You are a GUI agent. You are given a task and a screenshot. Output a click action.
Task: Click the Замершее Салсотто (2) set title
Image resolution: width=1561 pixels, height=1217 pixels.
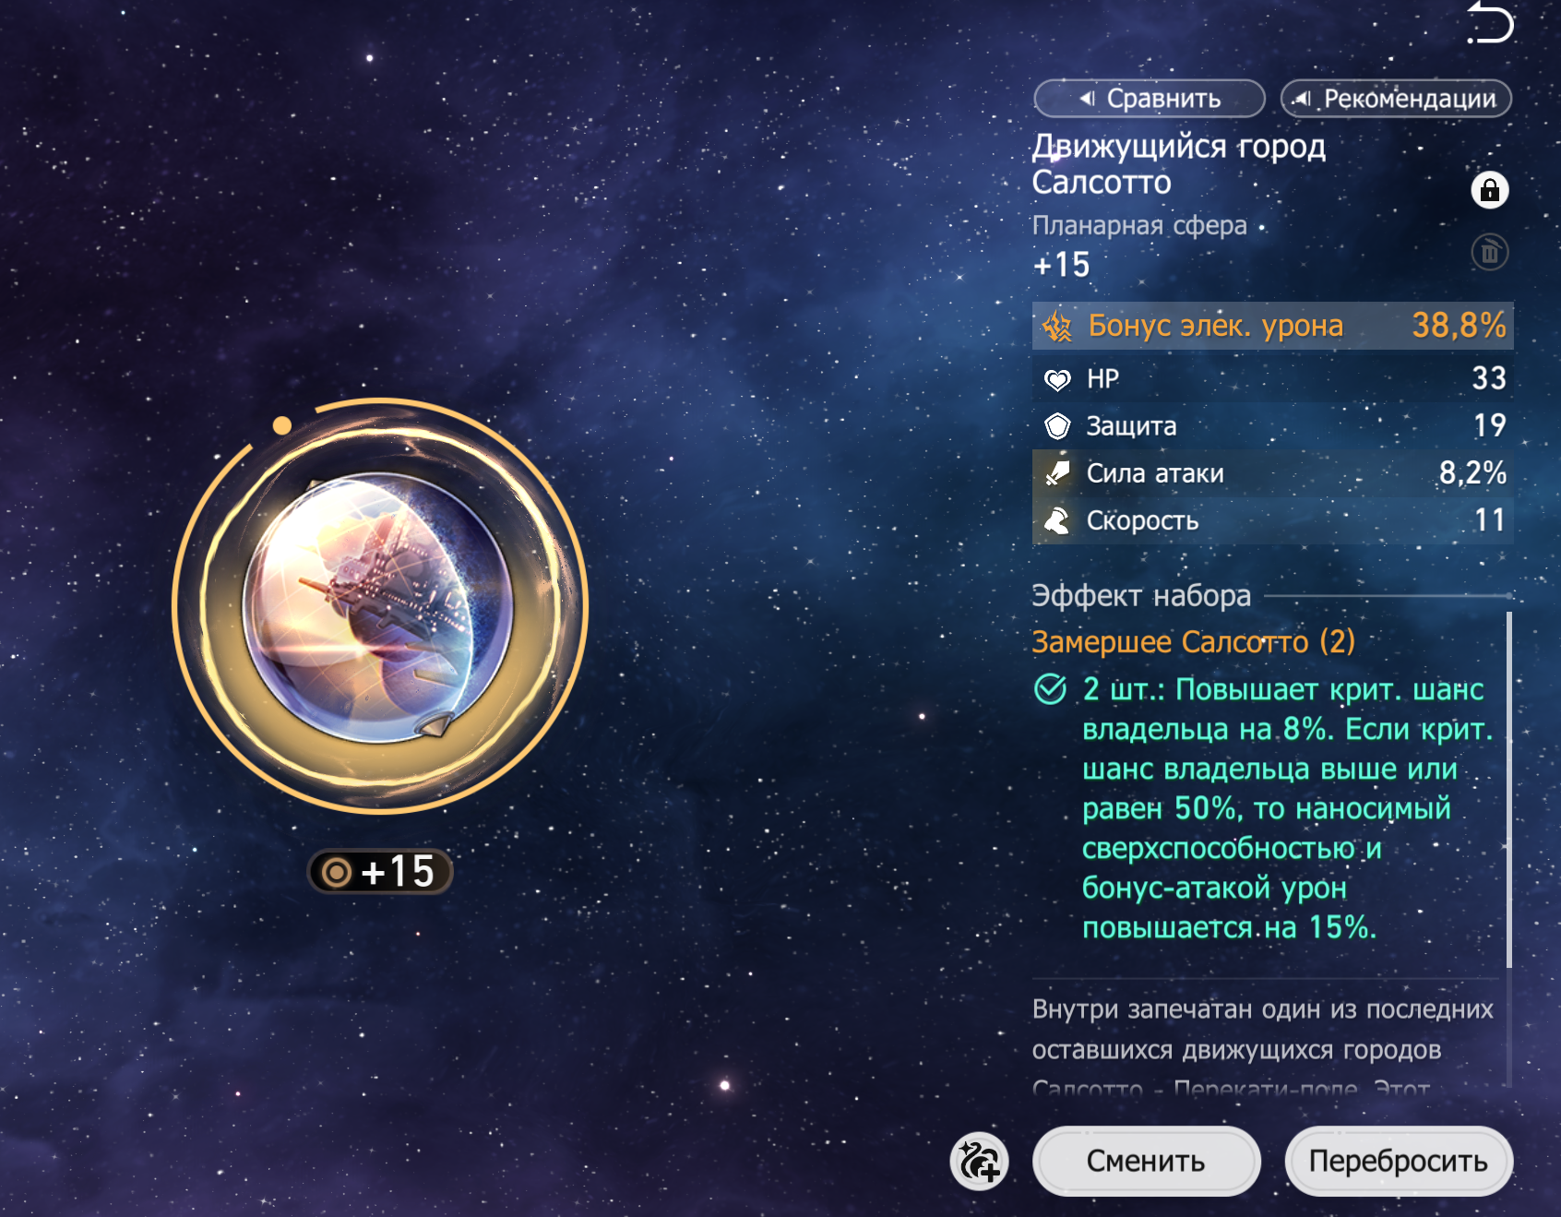(x=1193, y=642)
